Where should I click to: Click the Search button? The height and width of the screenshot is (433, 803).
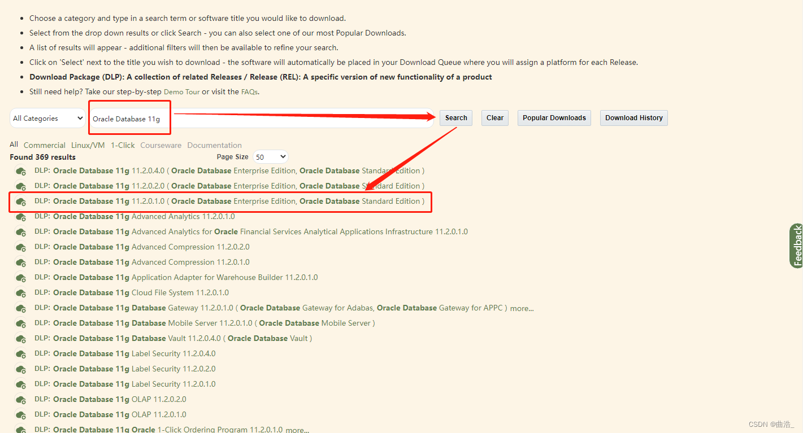pyautogui.click(x=456, y=118)
